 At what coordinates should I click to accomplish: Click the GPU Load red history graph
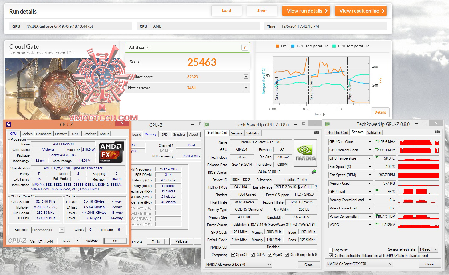[x=418, y=192]
